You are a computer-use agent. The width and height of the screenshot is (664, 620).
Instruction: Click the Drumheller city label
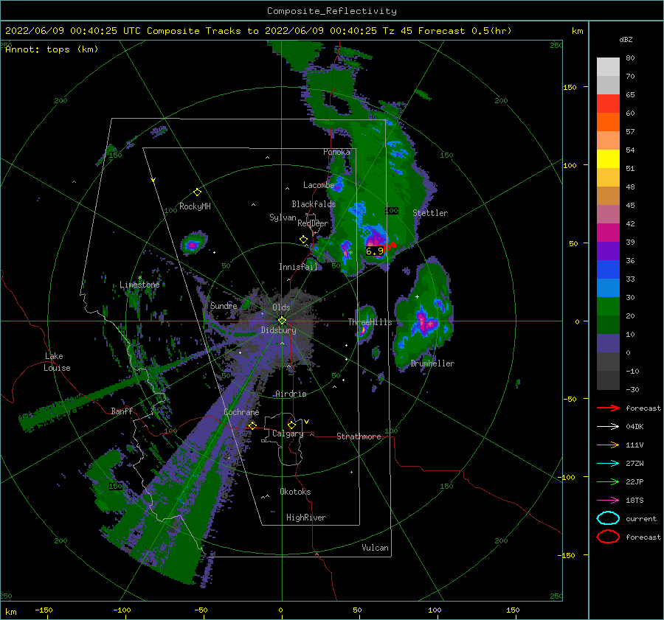pyautogui.click(x=432, y=363)
